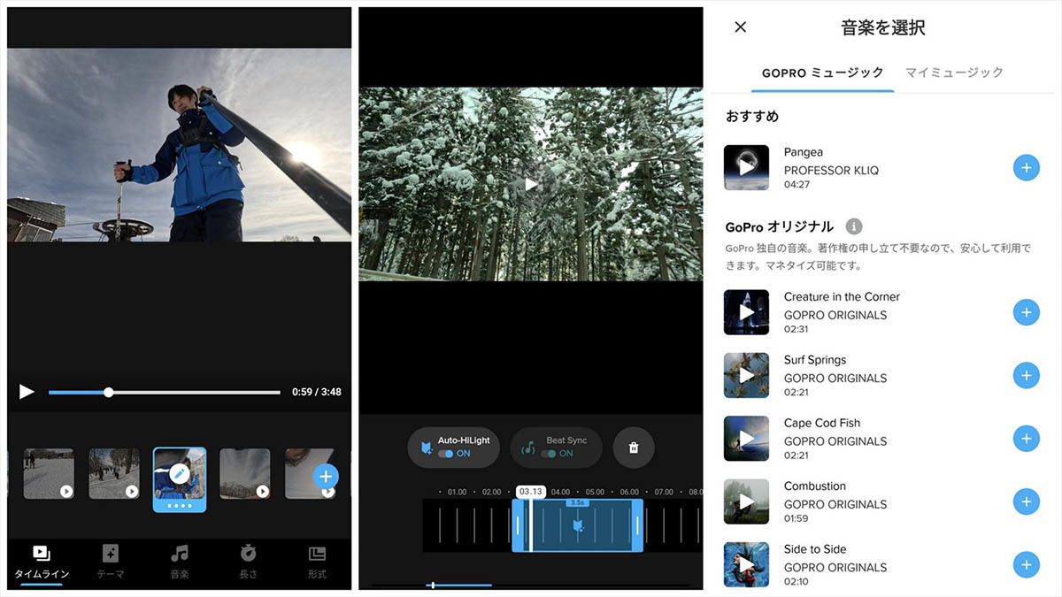This screenshot has width=1062, height=597.
Task: Switch to the GOPRO ミュージック tab
Action: click(x=823, y=73)
